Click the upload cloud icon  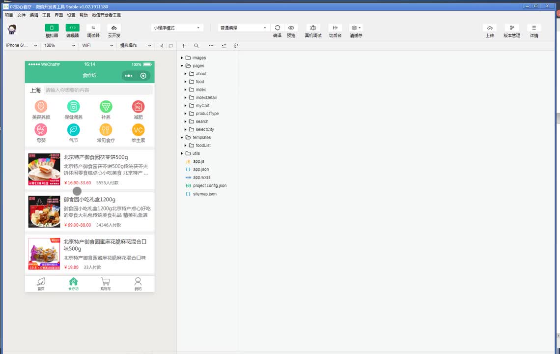point(490,28)
